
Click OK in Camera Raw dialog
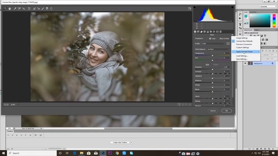(227, 111)
